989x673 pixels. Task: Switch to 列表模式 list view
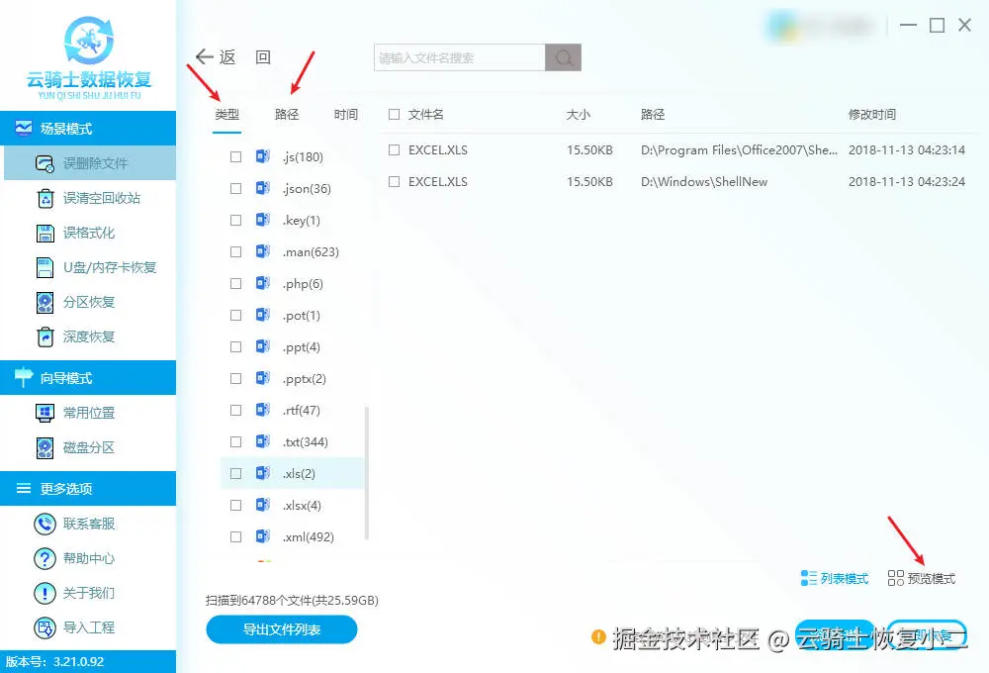coord(835,578)
